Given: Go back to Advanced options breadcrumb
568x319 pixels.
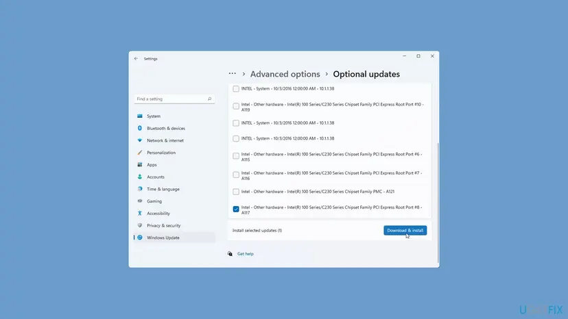Looking at the screenshot, I should [x=285, y=74].
